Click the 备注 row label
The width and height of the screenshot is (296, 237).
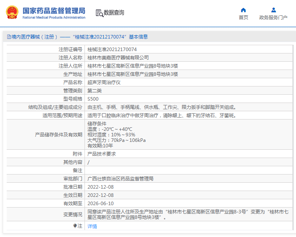click(77, 171)
